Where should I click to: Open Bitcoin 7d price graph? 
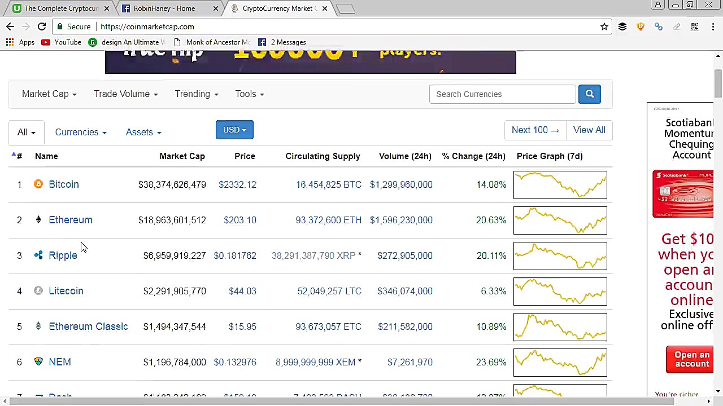click(x=560, y=185)
